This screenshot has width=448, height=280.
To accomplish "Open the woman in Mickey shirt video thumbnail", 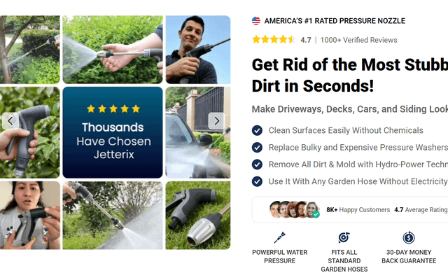I will click(x=29, y=216).
